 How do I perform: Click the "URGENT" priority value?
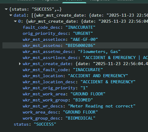click(83, 34)
